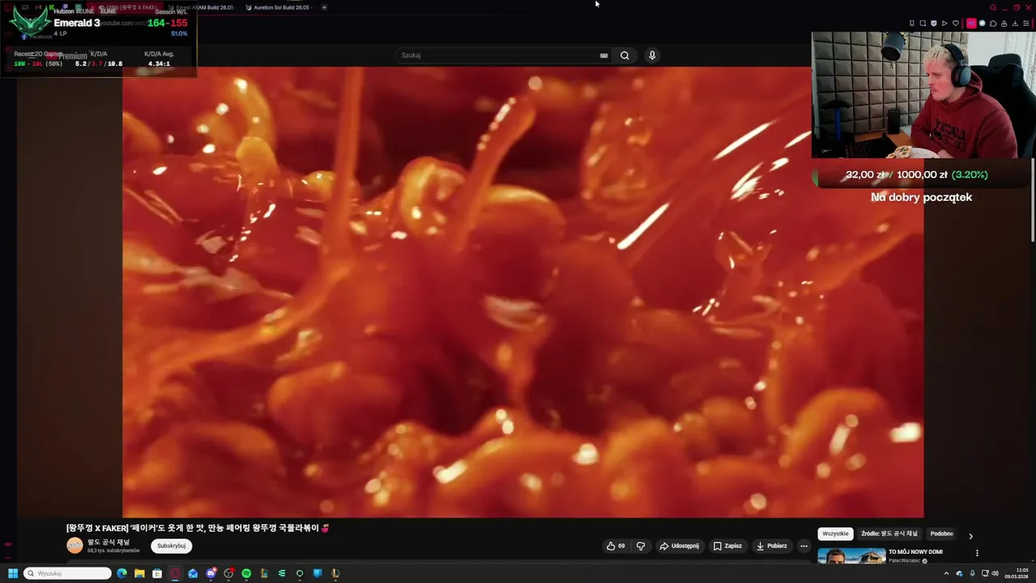Click the round white extension icon in toolbar
The width and height of the screenshot is (1036, 583).
[983, 23]
